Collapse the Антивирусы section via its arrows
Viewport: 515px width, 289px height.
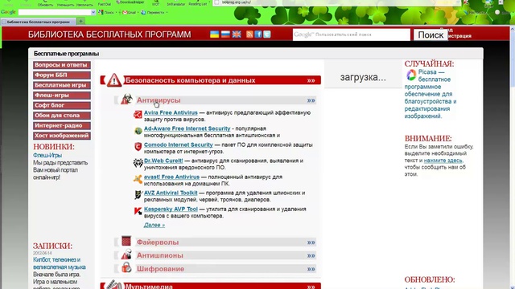point(311,100)
